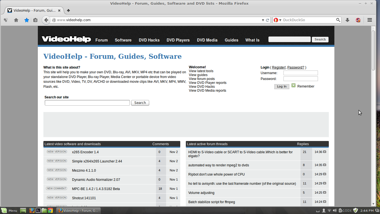Select the VideoHelp browser tab
This screenshot has height=214, width=380.
pyautogui.click(x=34, y=11)
